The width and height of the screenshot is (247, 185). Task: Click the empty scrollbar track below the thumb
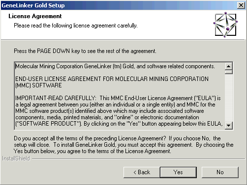[229, 98]
